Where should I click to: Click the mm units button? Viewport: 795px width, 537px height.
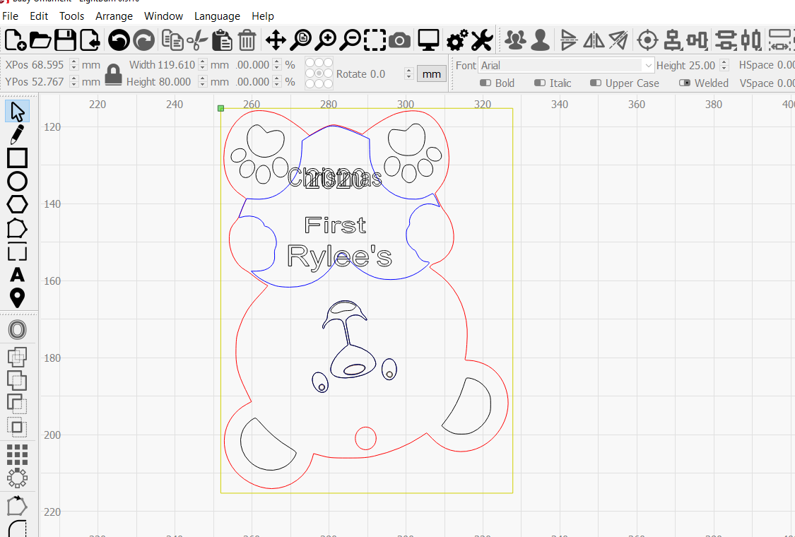(x=432, y=74)
